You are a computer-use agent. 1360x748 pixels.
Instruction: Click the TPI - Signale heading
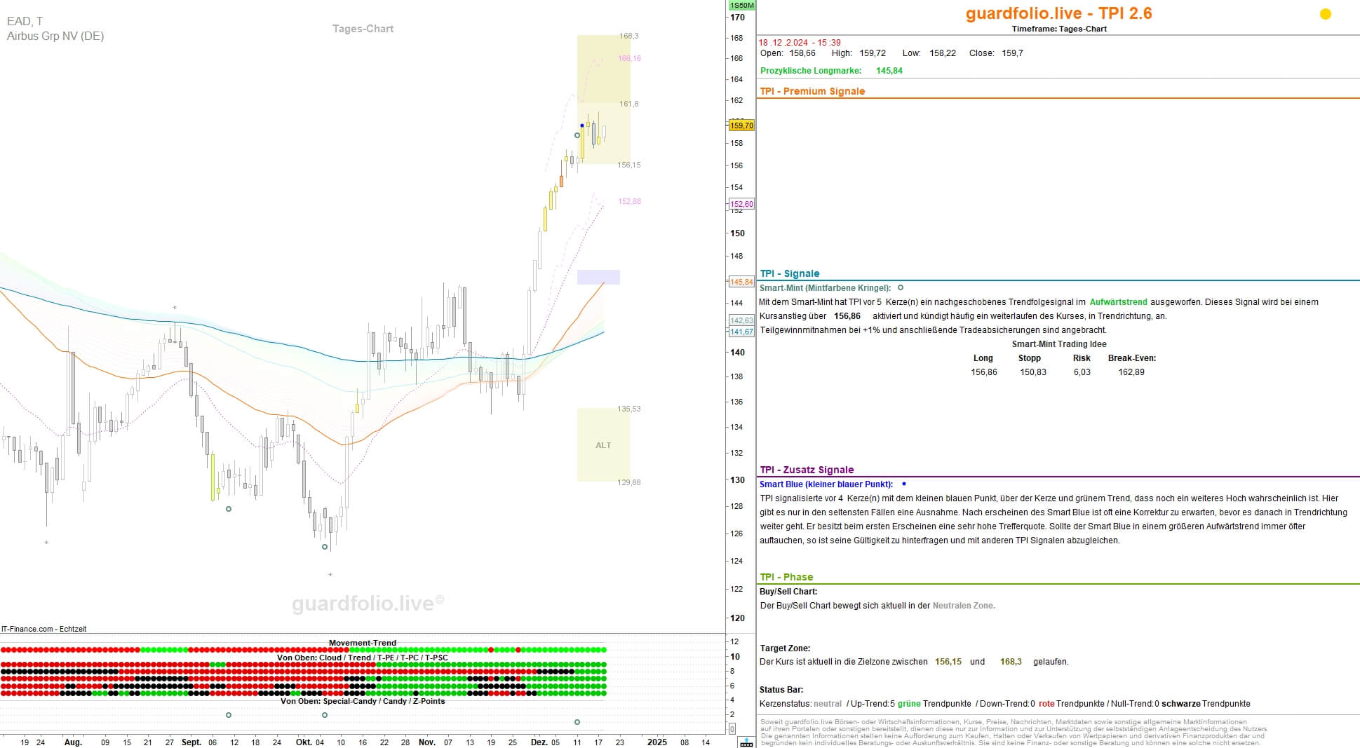[790, 273]
